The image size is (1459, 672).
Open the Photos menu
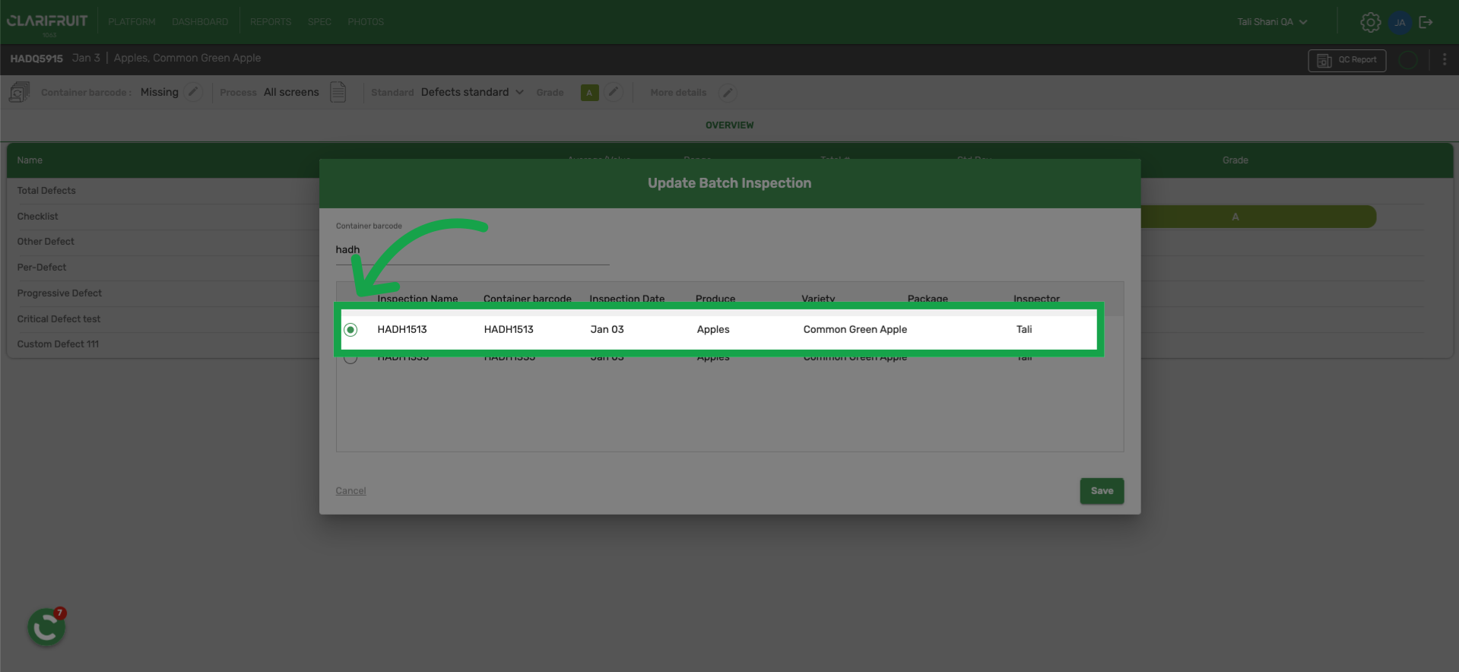pos(366,22)
